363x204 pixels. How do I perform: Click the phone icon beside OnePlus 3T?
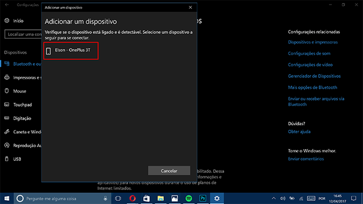[48, 51]
